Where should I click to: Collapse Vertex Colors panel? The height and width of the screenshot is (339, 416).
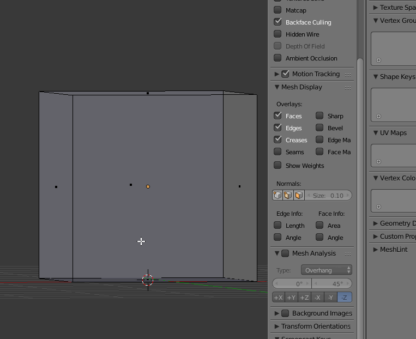pos(376,178)
